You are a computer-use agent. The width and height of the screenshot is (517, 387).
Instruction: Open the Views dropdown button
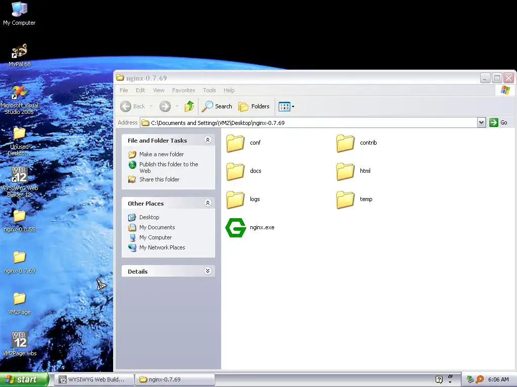(x=286, y=106)
